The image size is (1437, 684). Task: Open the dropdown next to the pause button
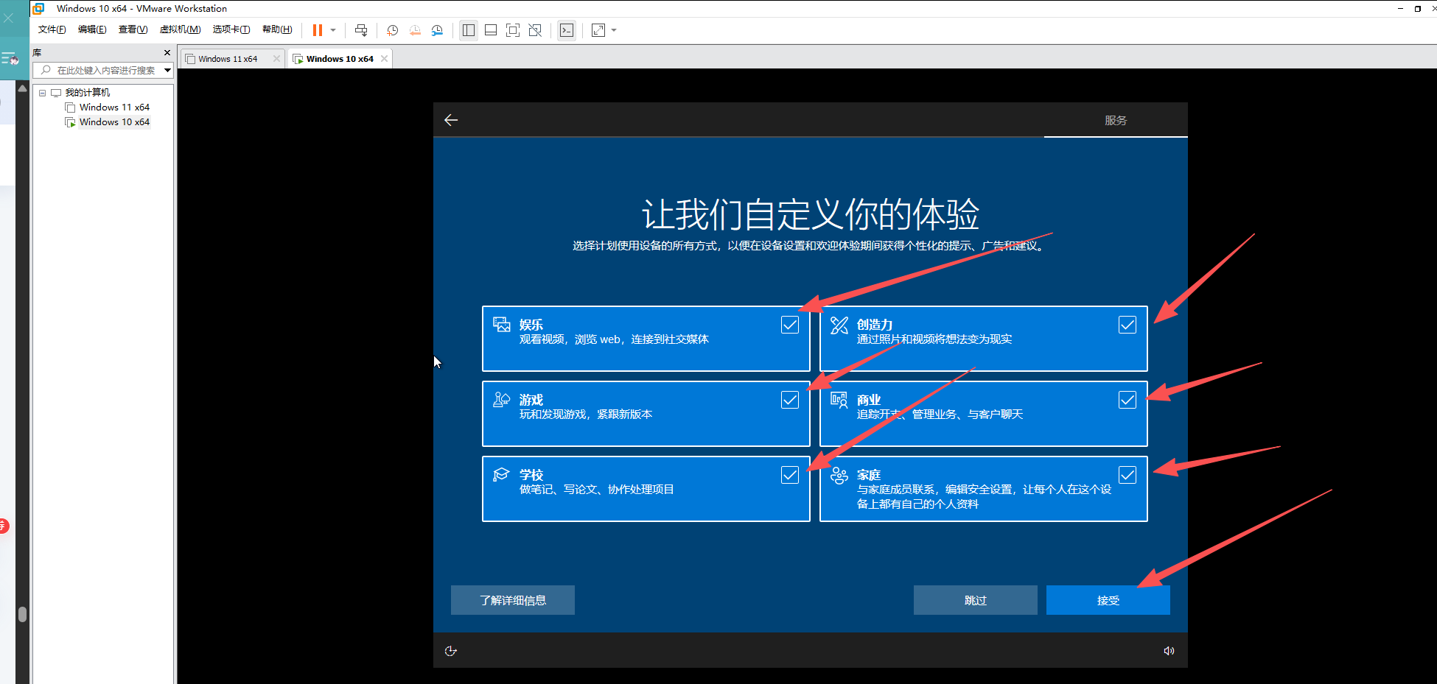point(333,30)
